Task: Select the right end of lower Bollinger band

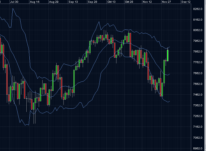Action: point(169,101)
